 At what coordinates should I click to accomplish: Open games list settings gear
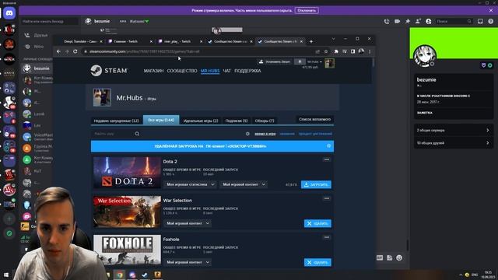247,134
